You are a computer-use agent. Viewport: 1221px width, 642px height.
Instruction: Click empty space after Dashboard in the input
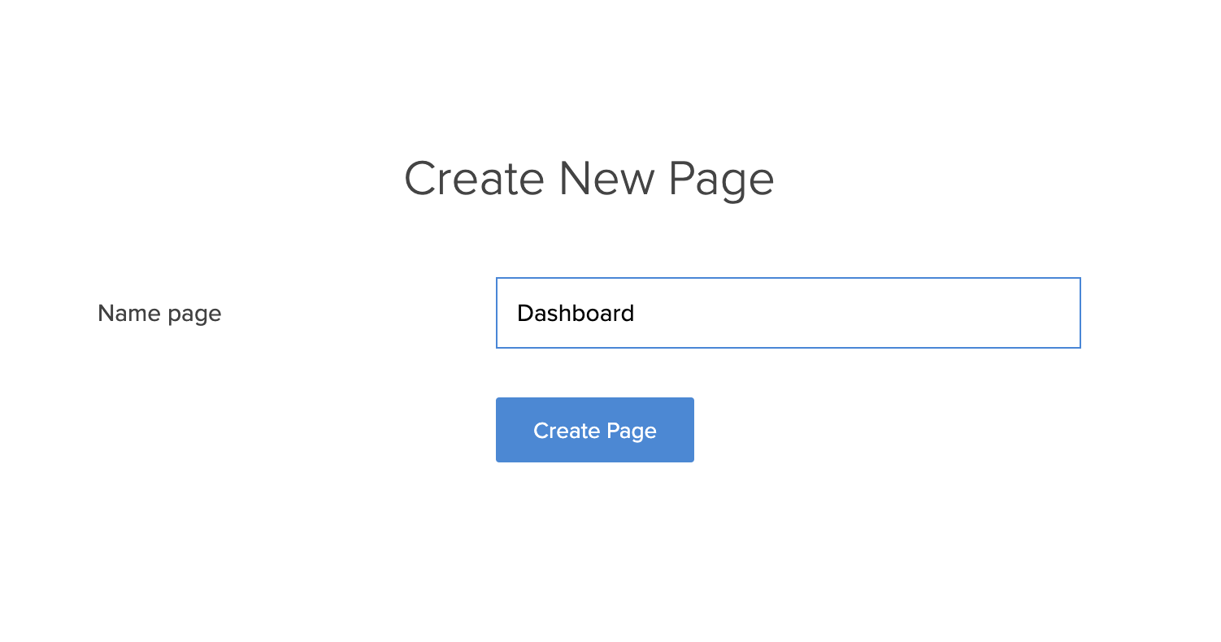(x=854, y=313)
